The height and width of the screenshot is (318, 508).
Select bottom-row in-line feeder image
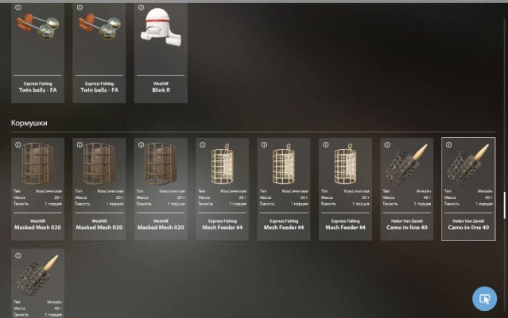[37, 275]
